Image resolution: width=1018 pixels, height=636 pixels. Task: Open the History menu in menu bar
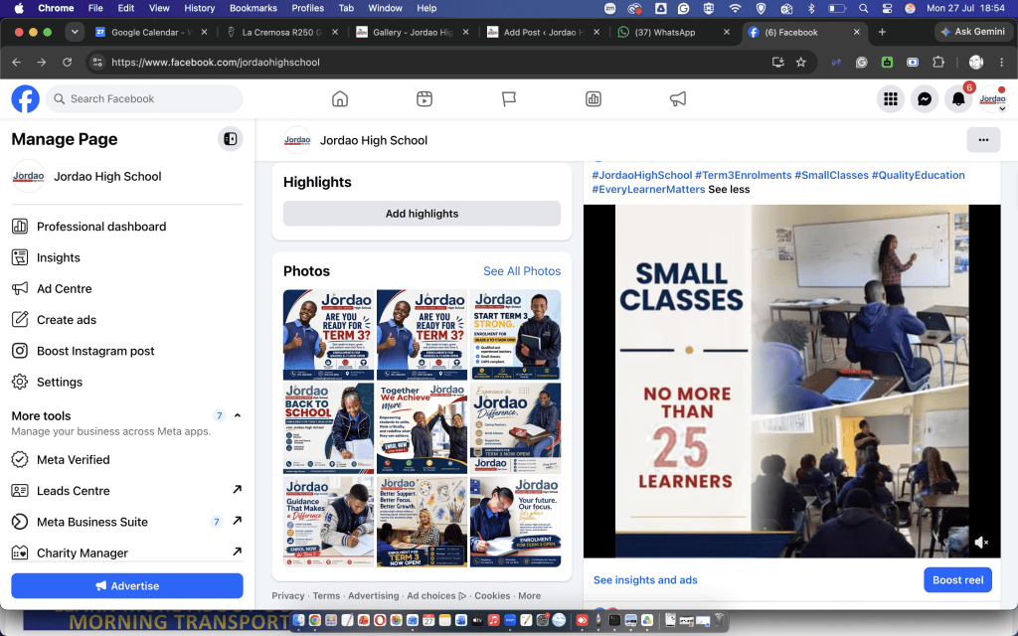[199, 8]
